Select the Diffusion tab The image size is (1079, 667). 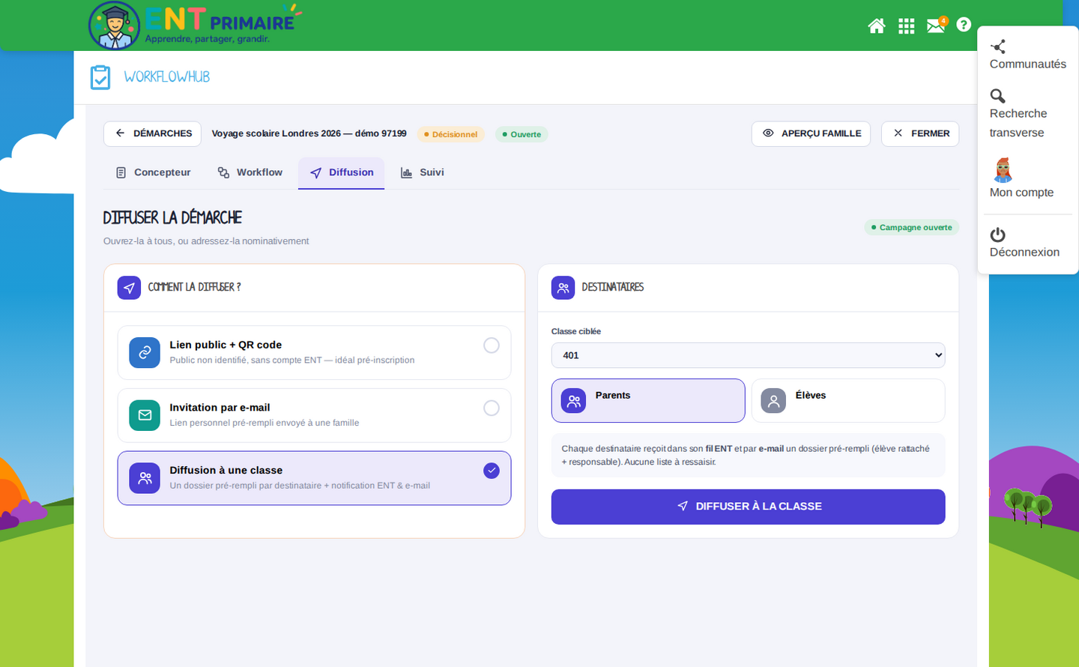[341, 172]
